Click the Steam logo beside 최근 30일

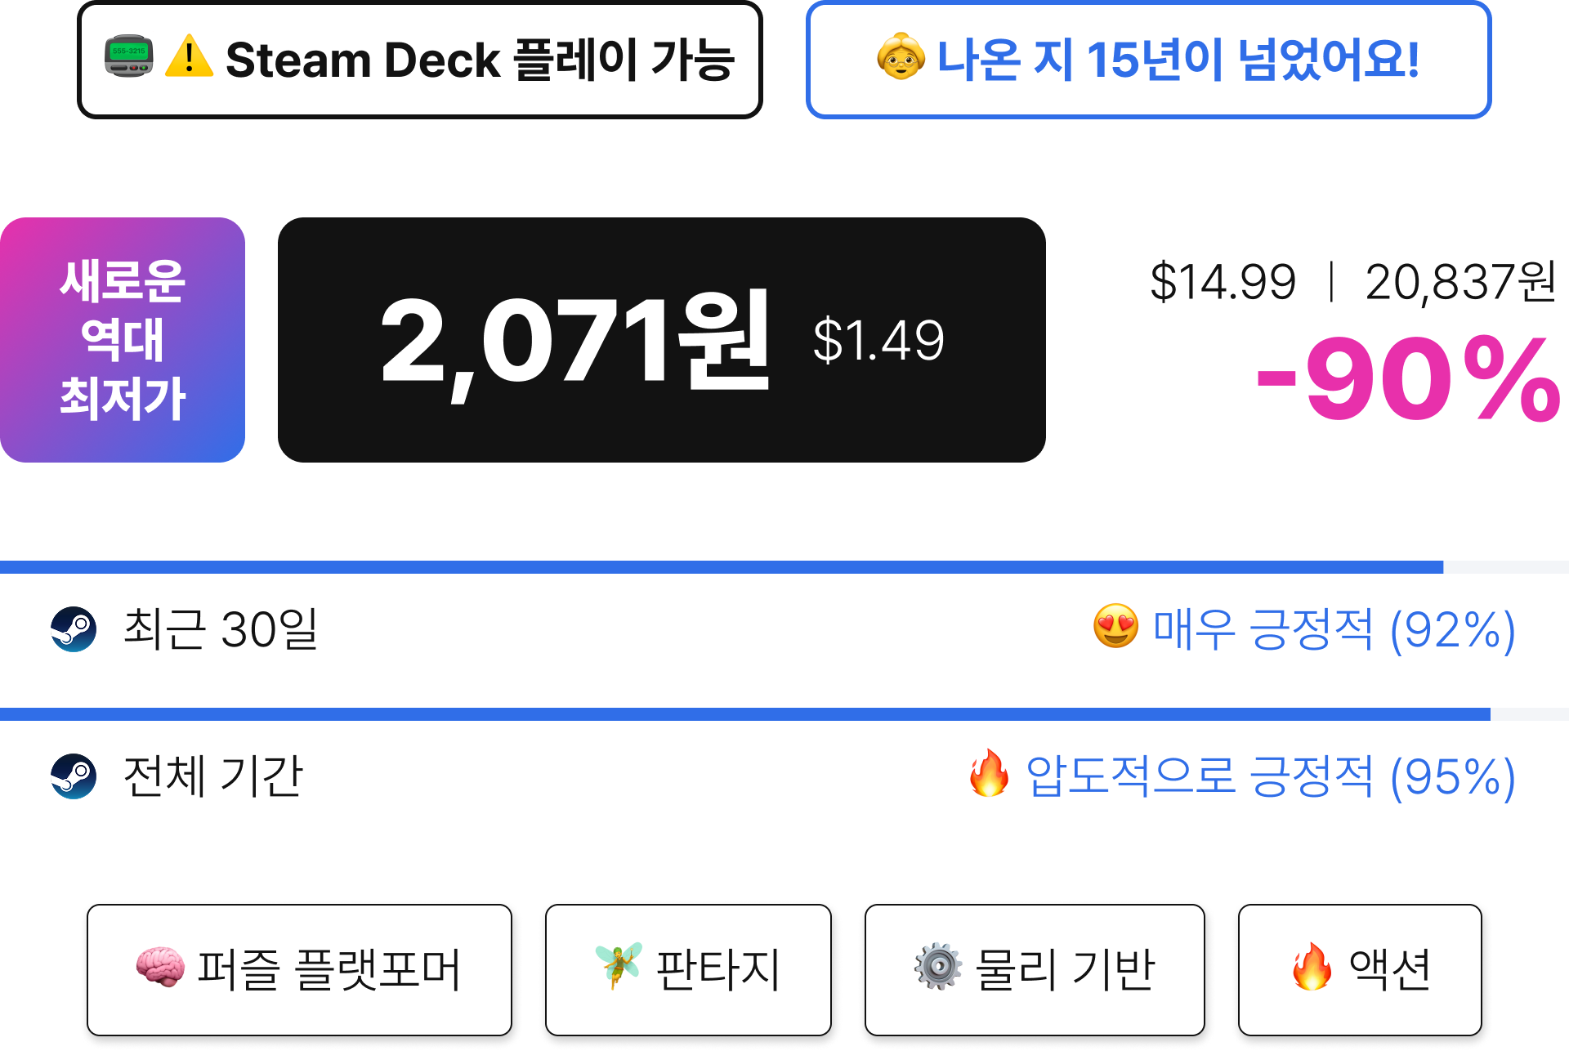click(74, 628)
